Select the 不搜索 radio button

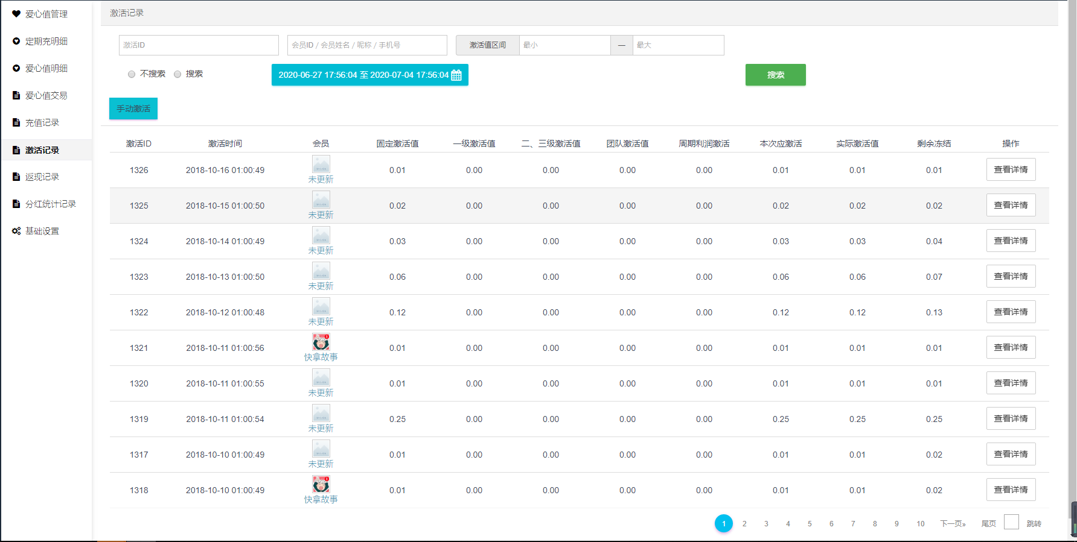(x=132, y=74)
